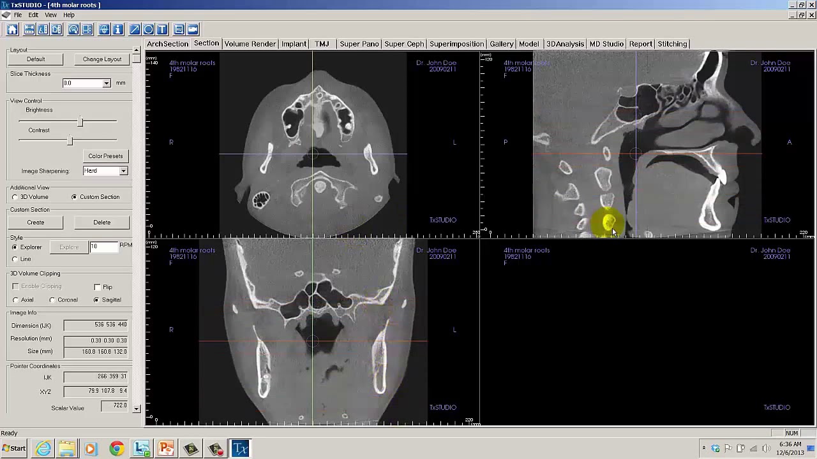Image resolution: width=817 pixels, height=459 pixels.
Task: Click the reset view toolbar icon
Action: tap(73, 29)
